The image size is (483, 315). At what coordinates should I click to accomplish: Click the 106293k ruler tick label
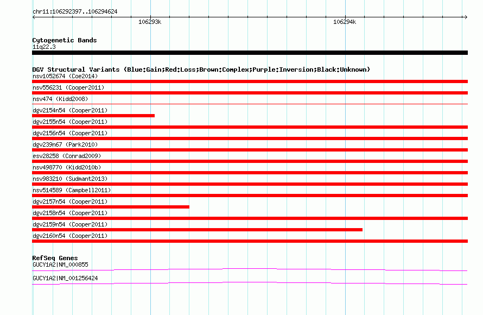pyautogui.click(x=150, y=22)
